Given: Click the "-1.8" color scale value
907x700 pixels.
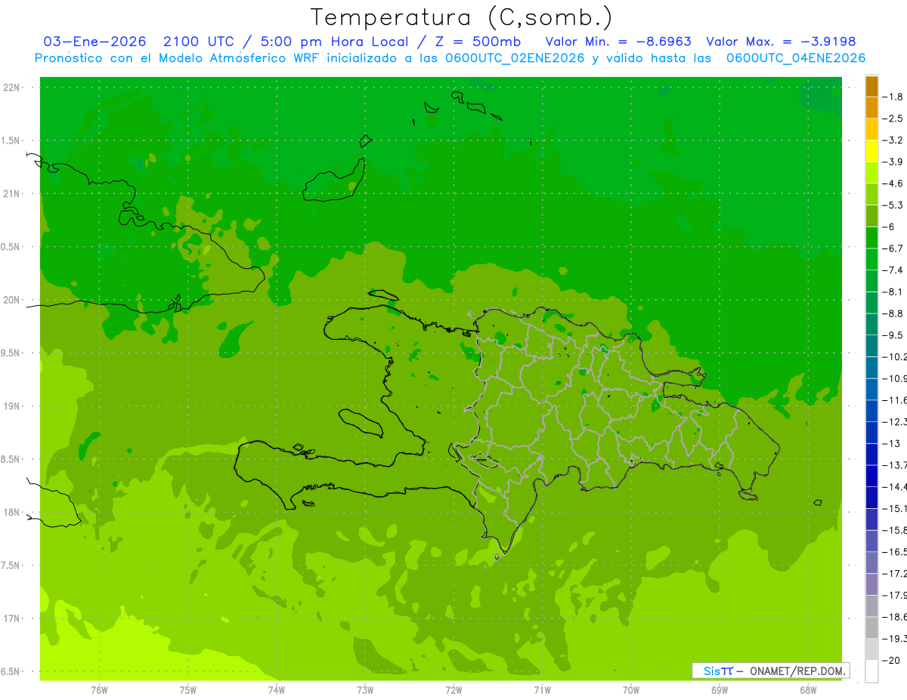Looking at the screenshot, I should point(893,97).
